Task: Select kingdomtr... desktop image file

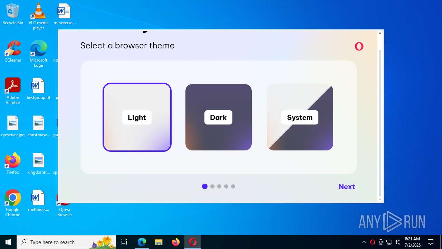Action: point(38,164)
